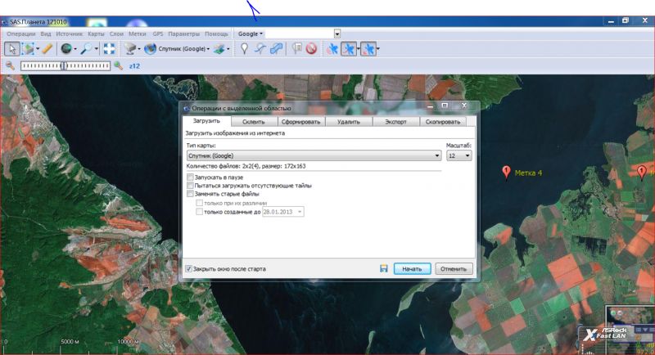The height and width of the screenshot is (355, 655).
Task: Open the Помощь menu
Action: (x=216, y=34)
